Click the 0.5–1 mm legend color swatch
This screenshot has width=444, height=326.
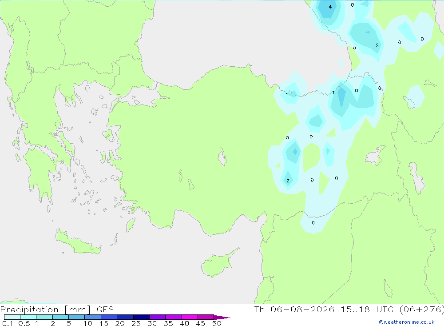28,317
